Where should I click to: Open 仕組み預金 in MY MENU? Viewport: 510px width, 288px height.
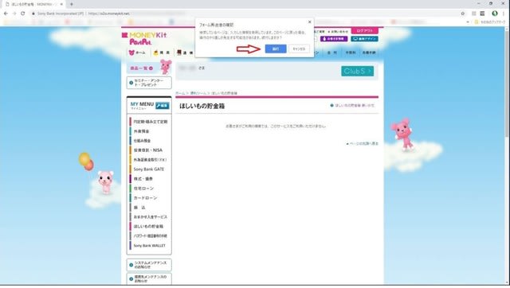(x=150, y=141)
